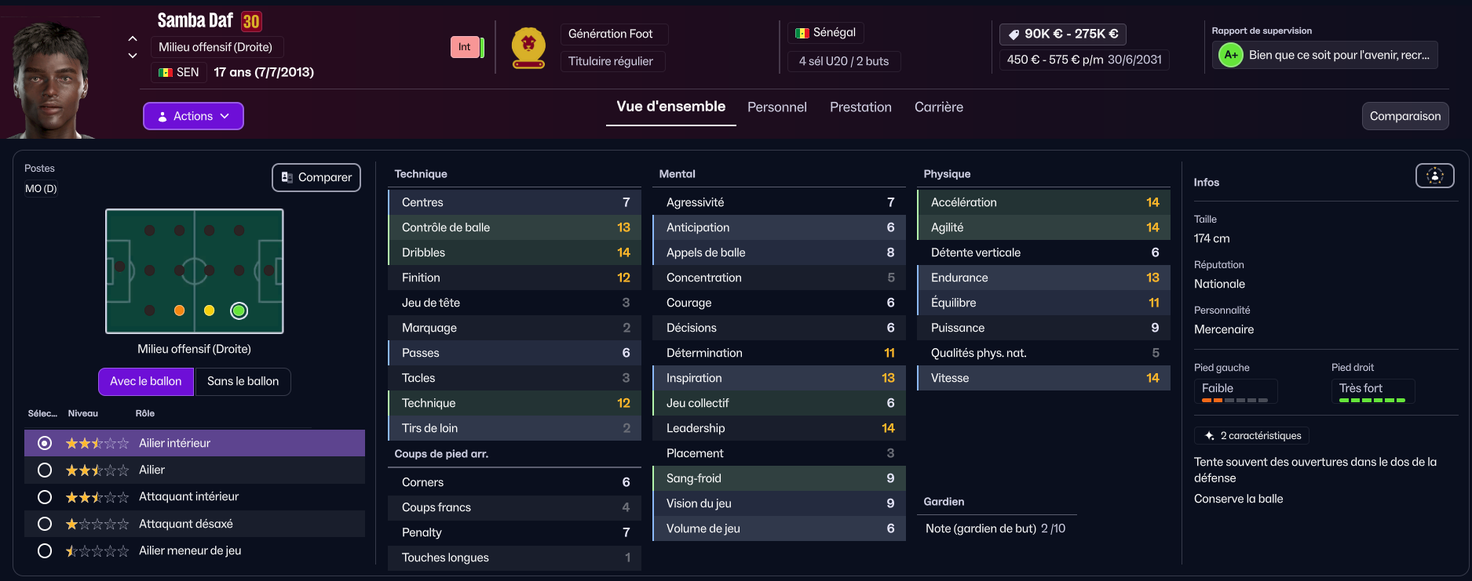
Task: Select the Attaquant intérieur role radio button
Action: [45, 497]
